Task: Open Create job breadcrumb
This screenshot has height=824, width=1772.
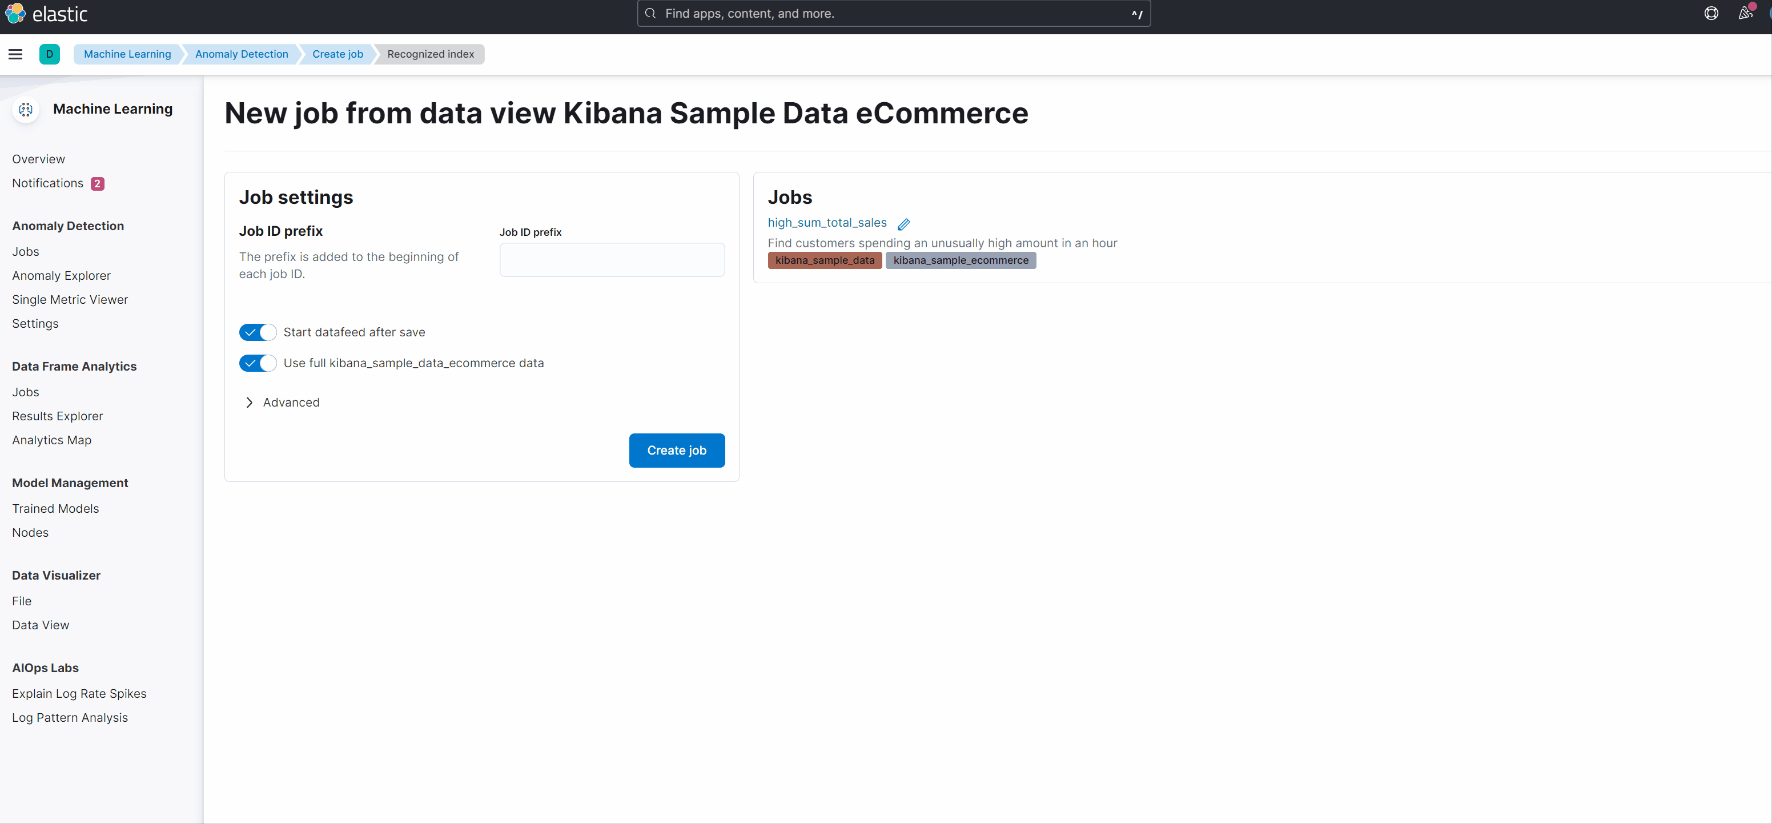Action: [337, 54]
